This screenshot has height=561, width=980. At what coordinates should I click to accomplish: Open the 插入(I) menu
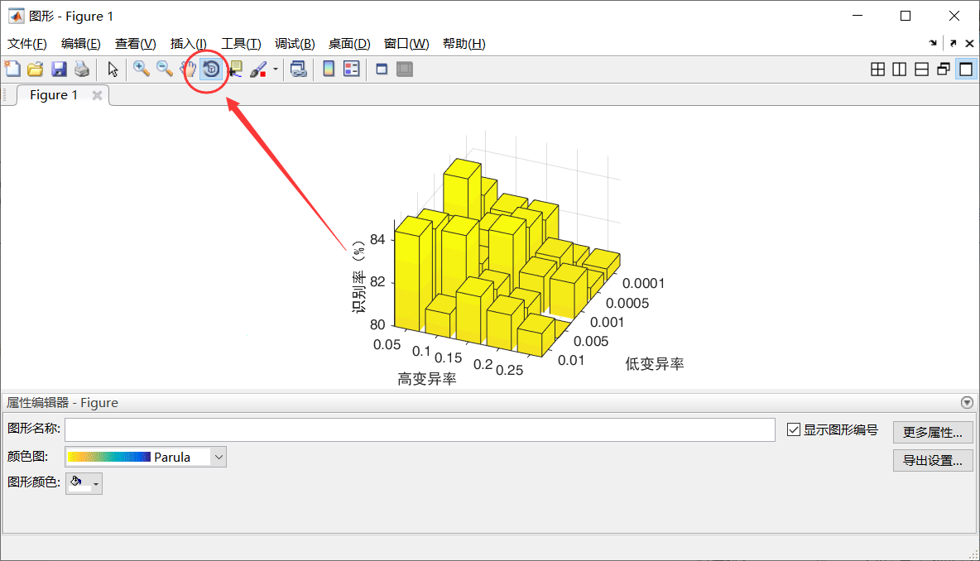click(188, 44)
